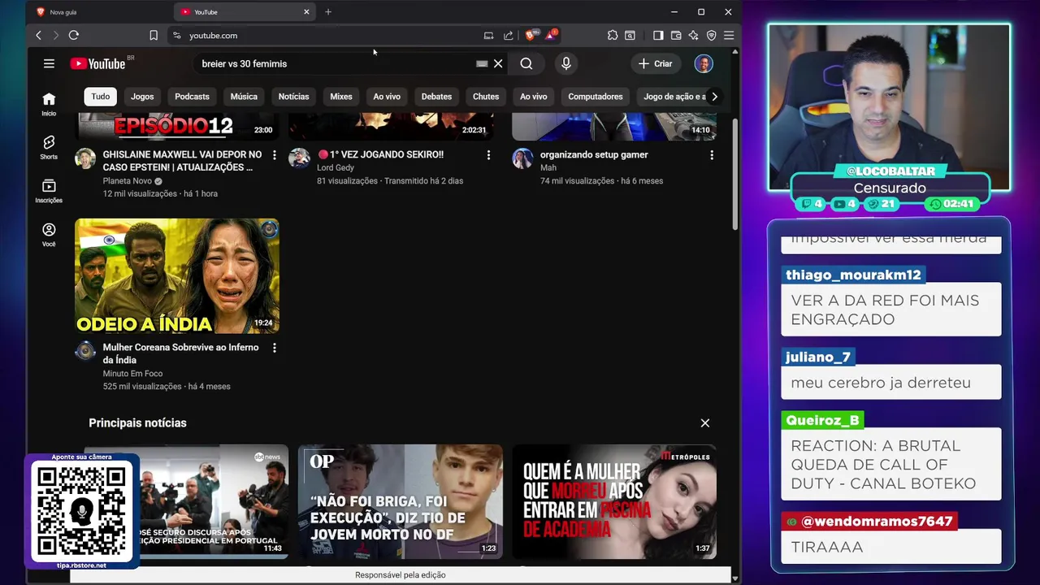
Task: Open the Mah channel link
Action: (548, 168)
